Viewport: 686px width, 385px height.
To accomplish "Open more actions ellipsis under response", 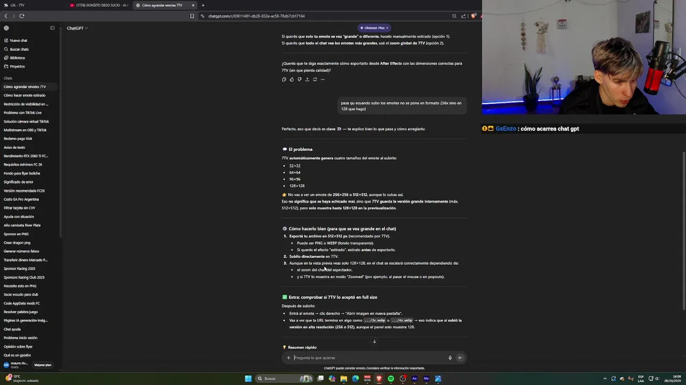I will pyautogui.click(x=322, y=79).
